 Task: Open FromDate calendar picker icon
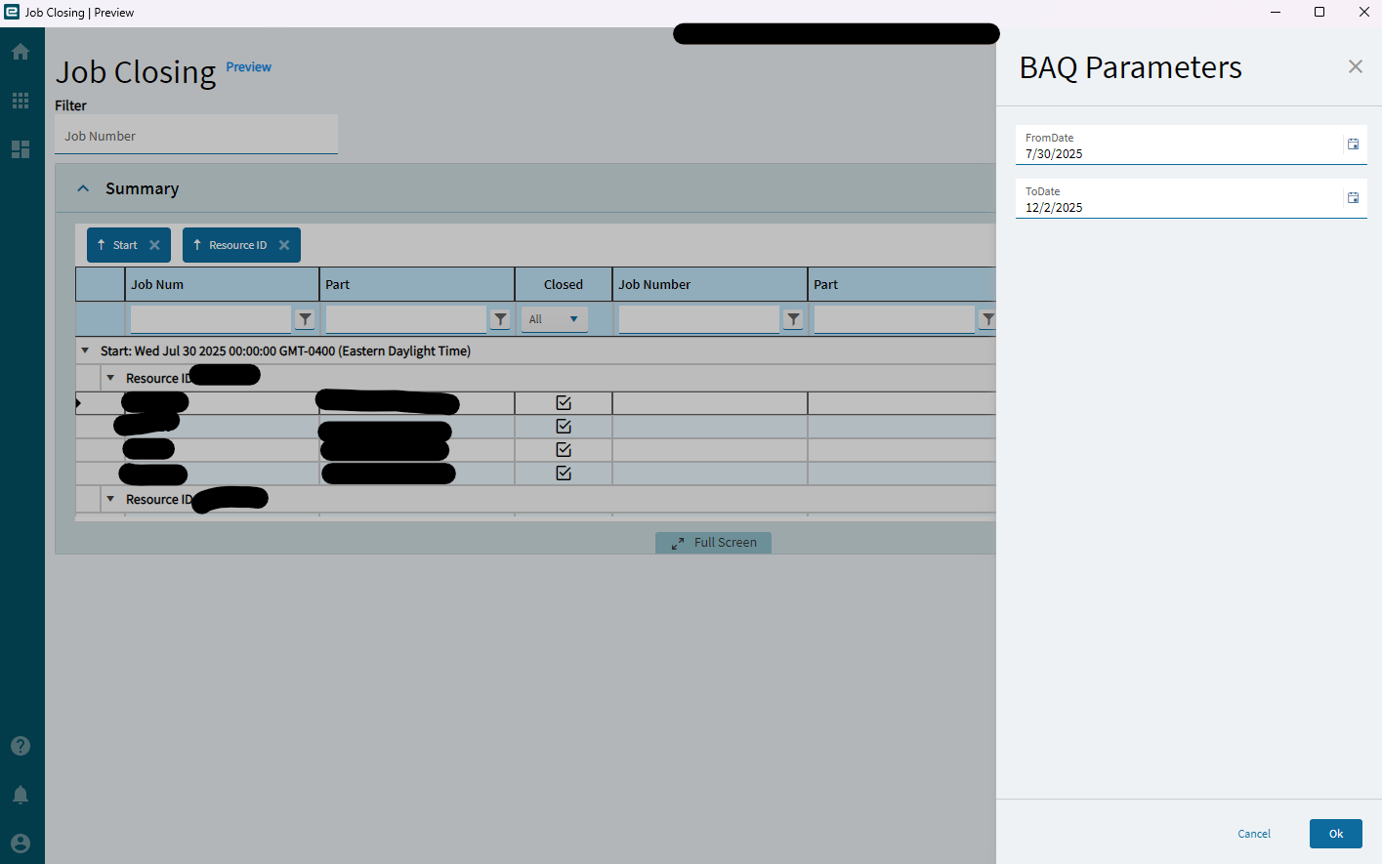[x=1353, y=144]
